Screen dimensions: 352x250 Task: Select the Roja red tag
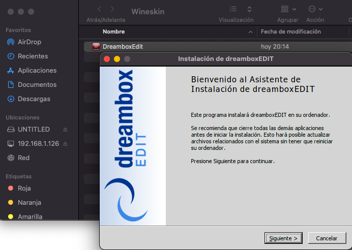click(x=24, y=189)
